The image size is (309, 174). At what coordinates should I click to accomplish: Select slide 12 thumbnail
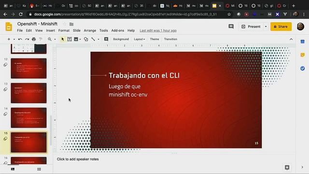click(28, 68)
